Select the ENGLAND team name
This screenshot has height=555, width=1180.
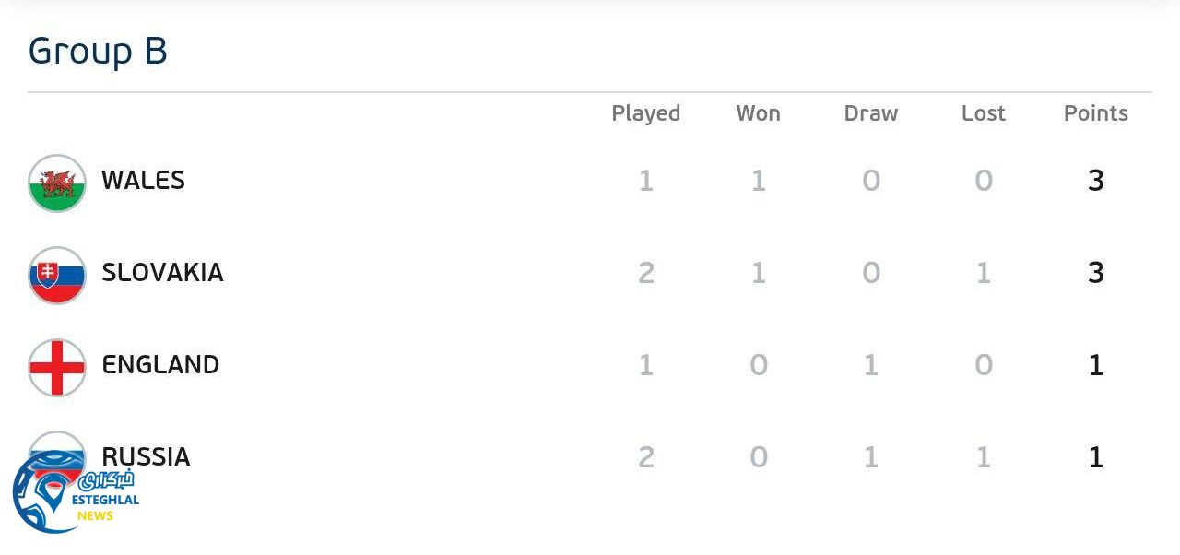point(160,364)
